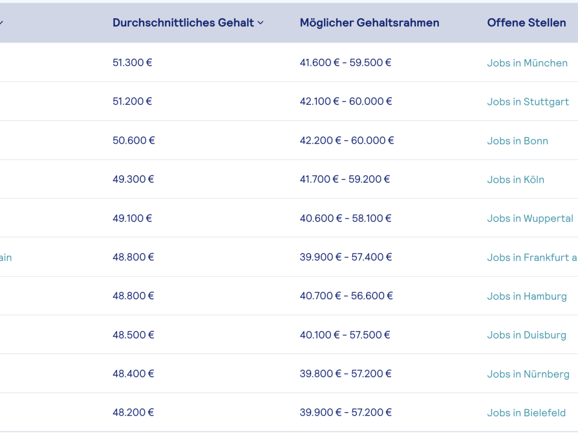The height and width of the screenshot is (433, 578).
Task: Open the Jobs in Wuppertal link
Action: point(530,218)
